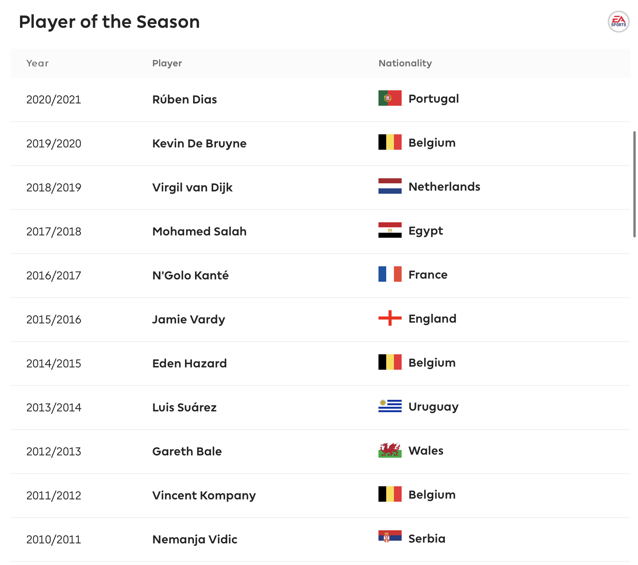The height and width of the screenshot is (565, 638).
Task: Select Jamie Vardy player name
Action: click(188, 320)
